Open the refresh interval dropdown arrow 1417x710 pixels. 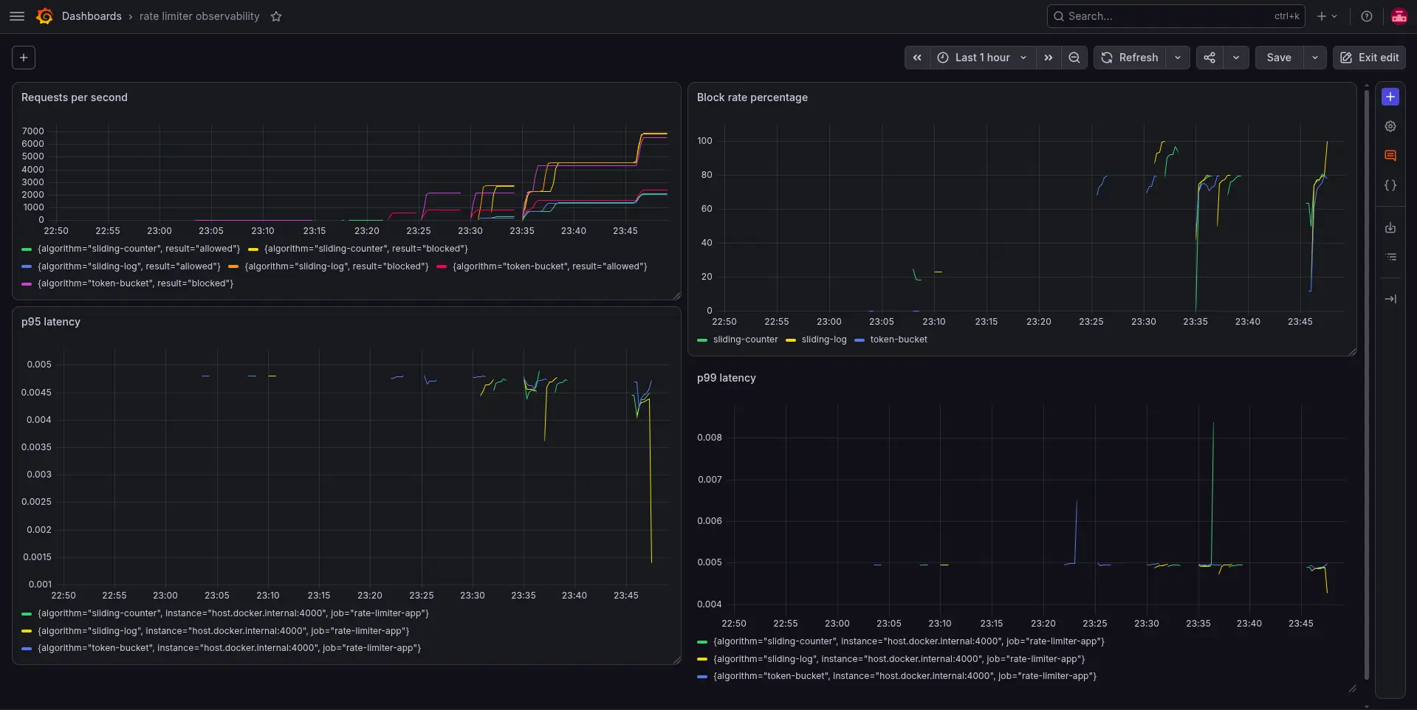click(1178, 58)
